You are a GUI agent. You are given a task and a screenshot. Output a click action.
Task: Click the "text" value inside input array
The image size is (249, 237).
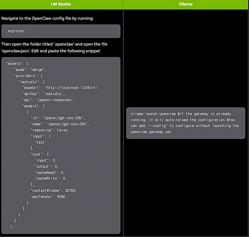click(x=40, y=142)
